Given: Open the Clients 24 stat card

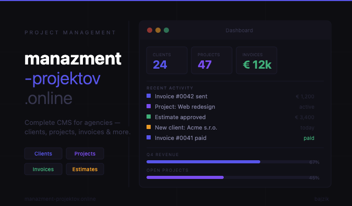Looking at the screenshot, I should click(x=167, y=60).
